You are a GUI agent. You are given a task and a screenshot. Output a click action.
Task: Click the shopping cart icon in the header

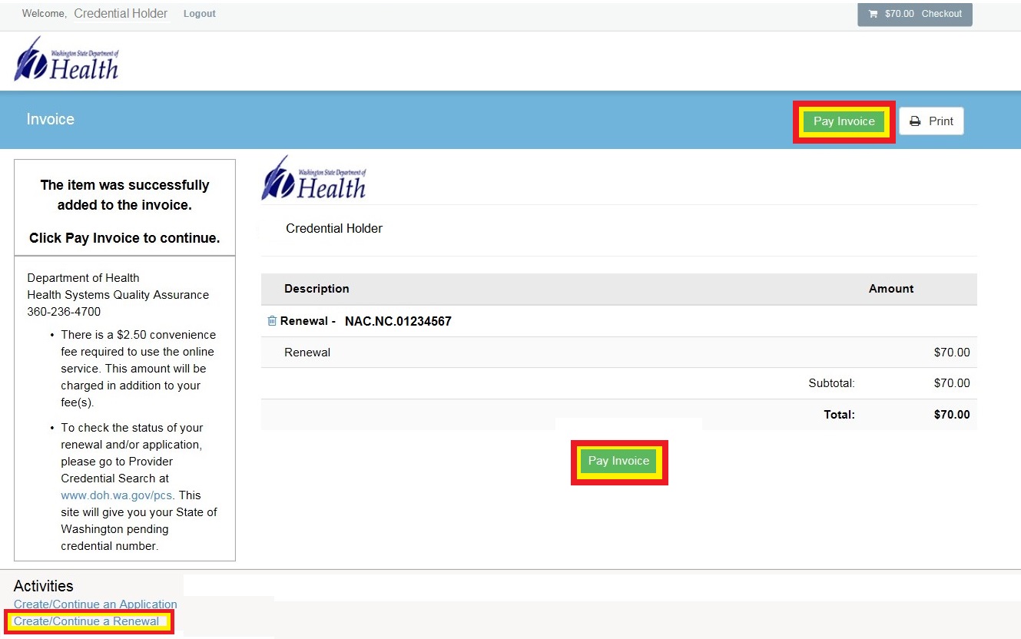point(873,14)
